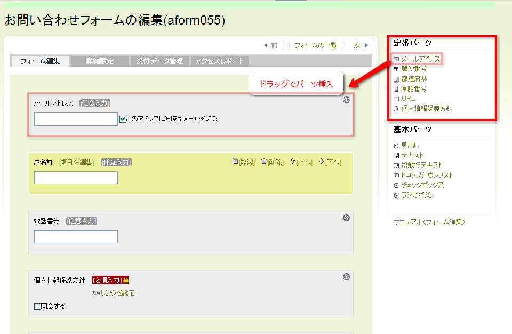The height and width of the screenshot is (334, 512).
Task: Add a ドロップダウンリスト part
Action: [x=427, y=175]
